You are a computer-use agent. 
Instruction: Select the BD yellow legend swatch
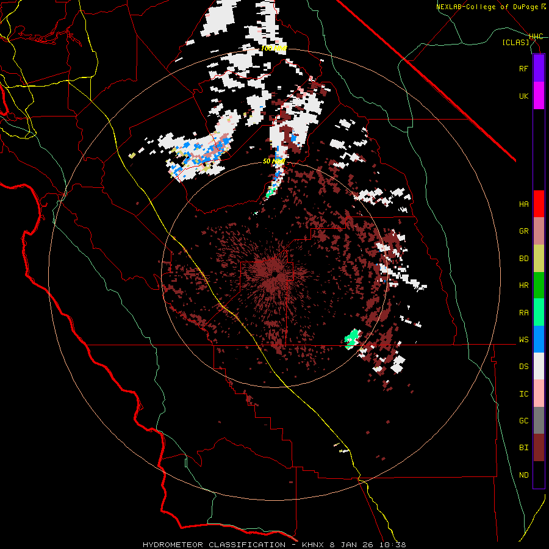[539, 259]
